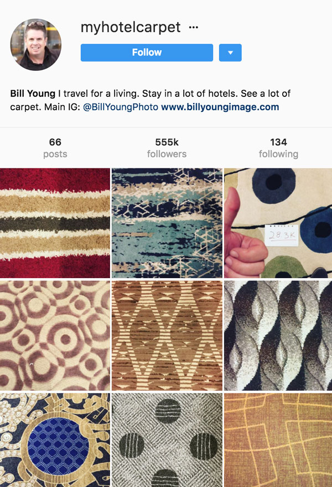
Task: Open the 555k followers list
Action: [167, 148]
